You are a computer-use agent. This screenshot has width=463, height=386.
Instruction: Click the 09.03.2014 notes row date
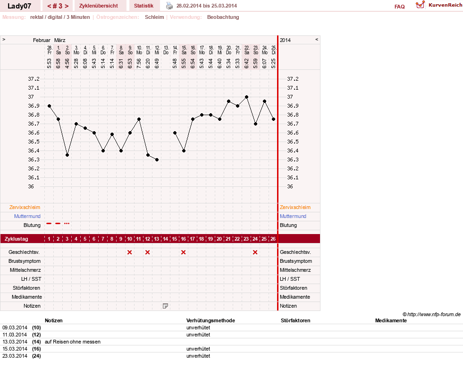click(x=15, y=327)
